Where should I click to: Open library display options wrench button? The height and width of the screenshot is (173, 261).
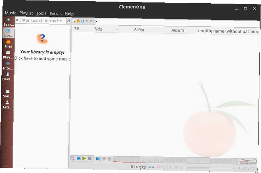coord(69,21)
